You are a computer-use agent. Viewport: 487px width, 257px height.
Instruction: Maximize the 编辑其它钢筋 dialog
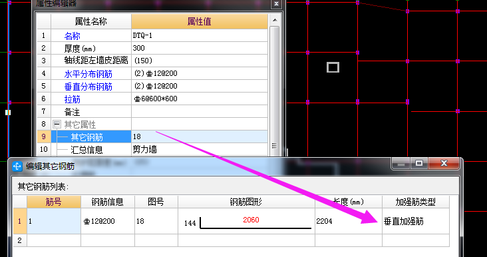coord(419,163)
